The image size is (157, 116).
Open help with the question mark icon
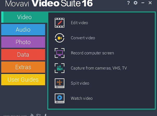click(128, 3)
